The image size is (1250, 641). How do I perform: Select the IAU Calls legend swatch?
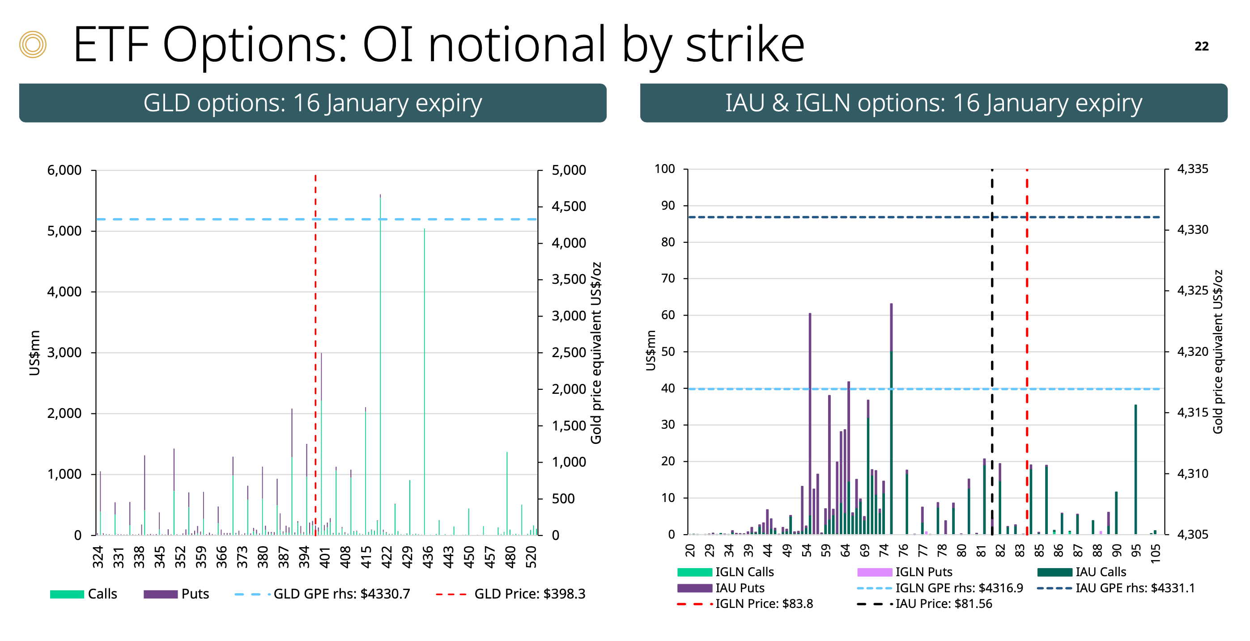(x=1054, y=572)
